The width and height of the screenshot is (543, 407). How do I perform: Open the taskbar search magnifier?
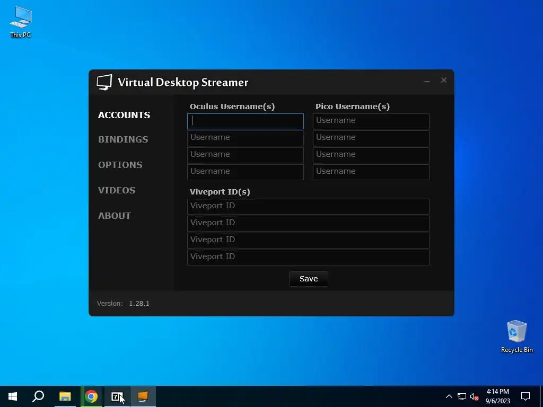38,396
